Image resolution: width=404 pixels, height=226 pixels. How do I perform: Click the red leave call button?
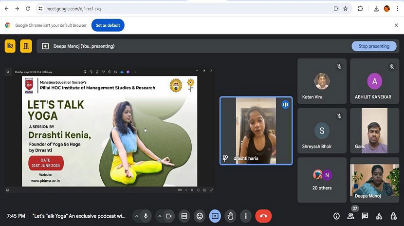(263, 216)
